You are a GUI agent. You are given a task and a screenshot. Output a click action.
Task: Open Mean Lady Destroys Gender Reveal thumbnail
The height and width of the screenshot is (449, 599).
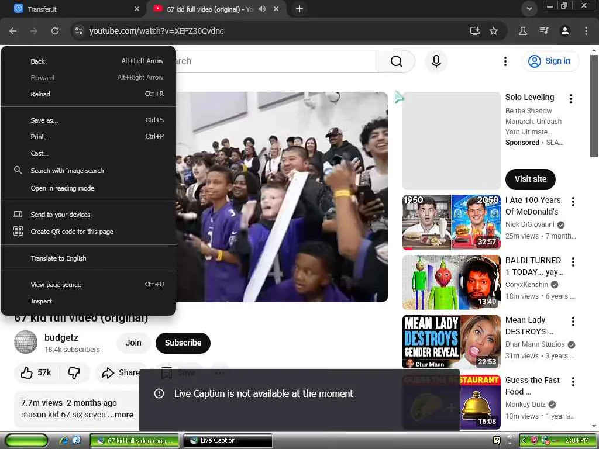pyautogui.click(x=452, y=341)
